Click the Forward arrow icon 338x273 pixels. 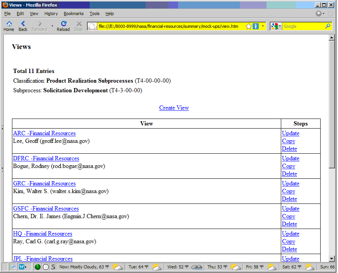(40, 24)
